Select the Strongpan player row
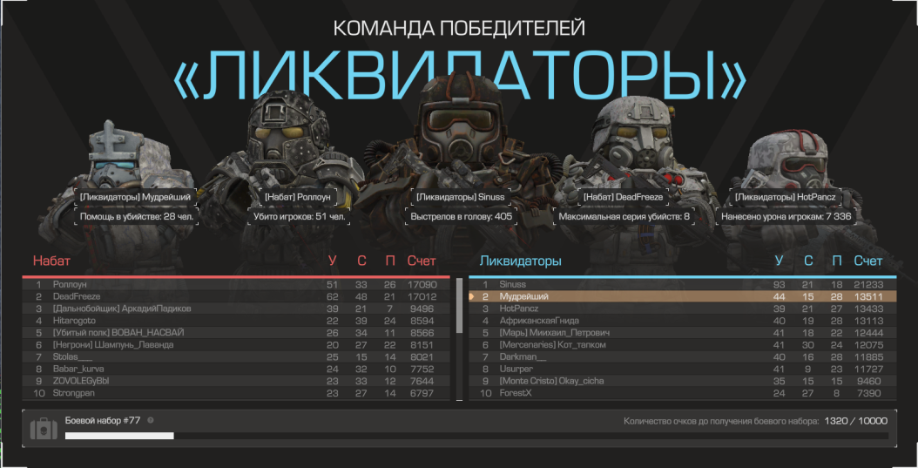The width and height of the screenshot is (918, 468). tap(237, 393)
